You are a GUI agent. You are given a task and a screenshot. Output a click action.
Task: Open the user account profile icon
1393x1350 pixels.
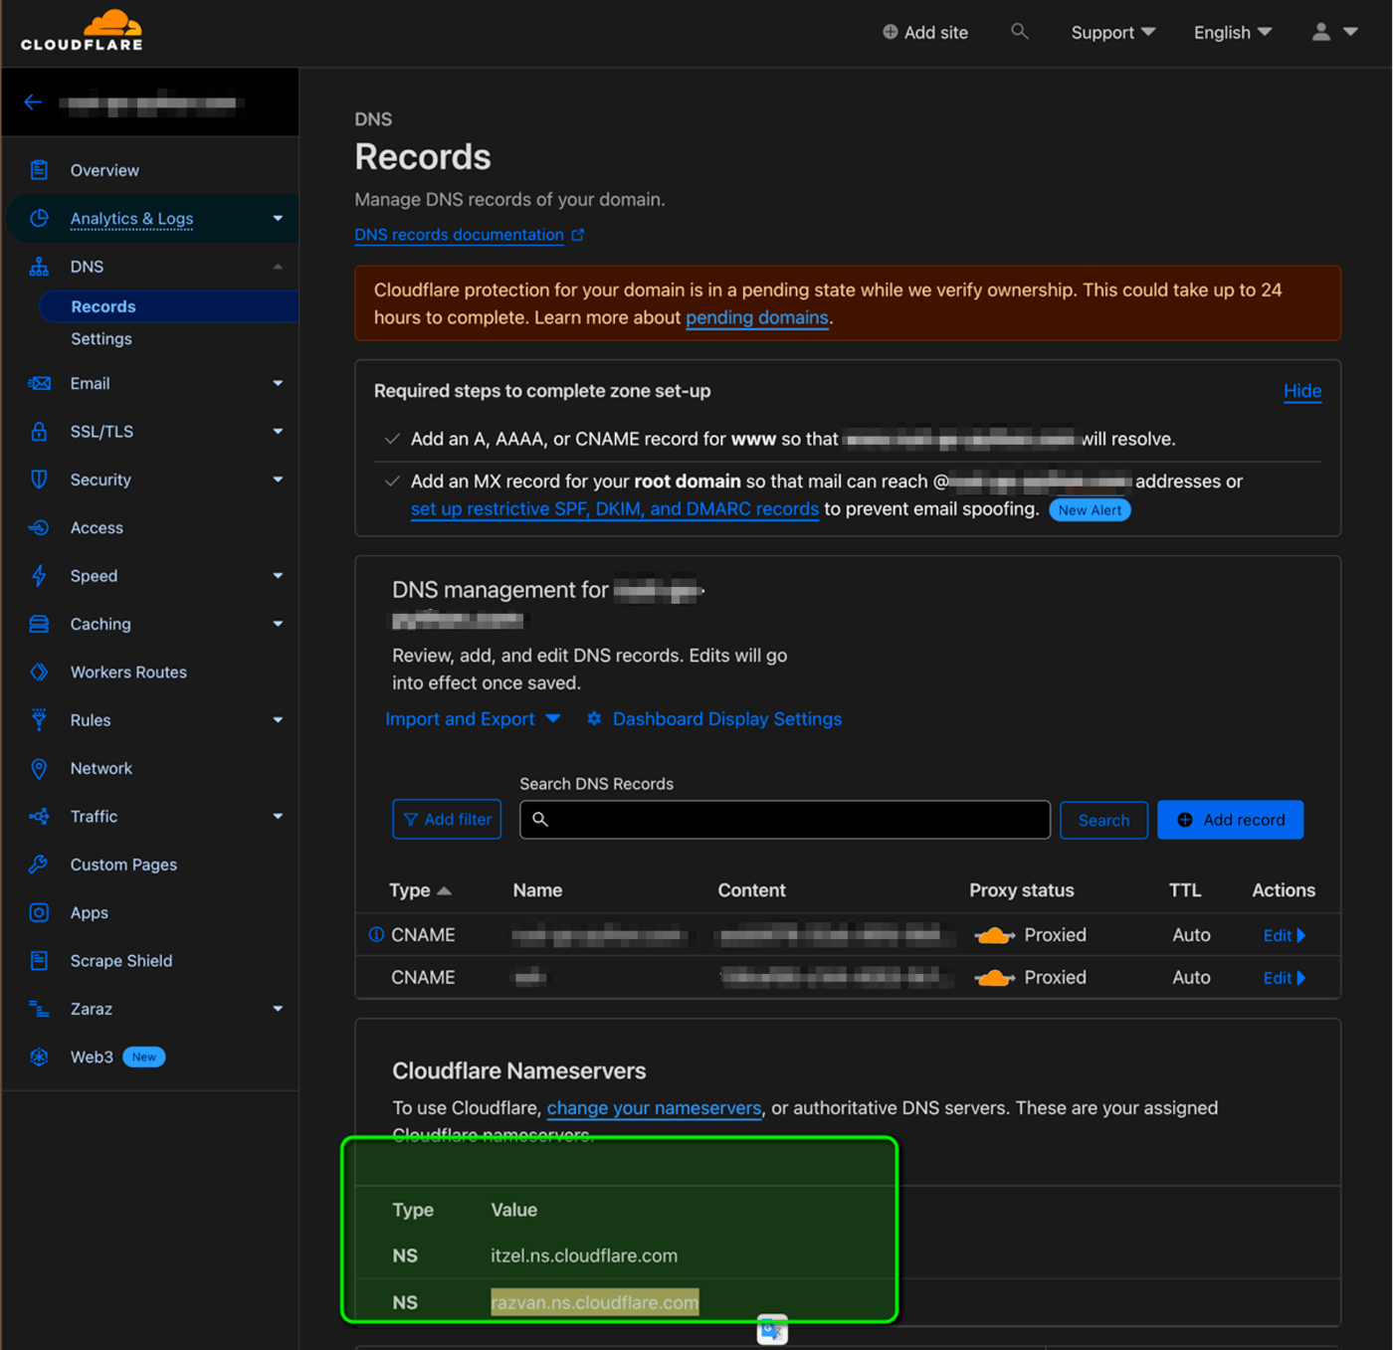1321,32
